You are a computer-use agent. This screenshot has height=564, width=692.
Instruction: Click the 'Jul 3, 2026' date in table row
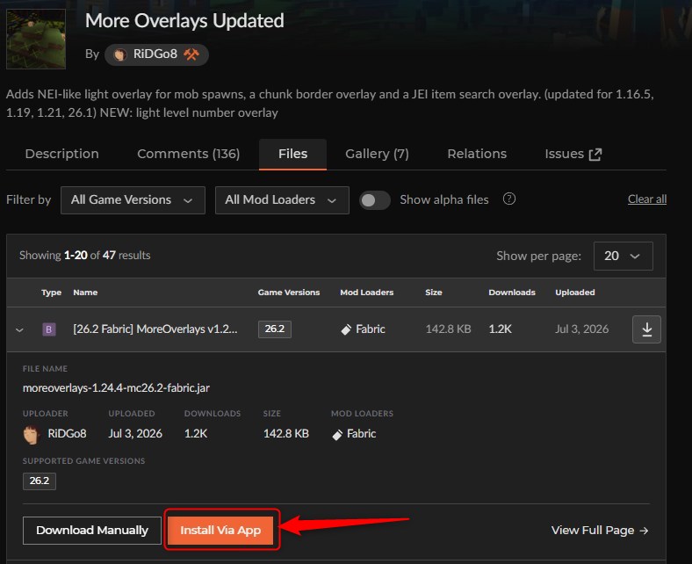click(581, 329)
